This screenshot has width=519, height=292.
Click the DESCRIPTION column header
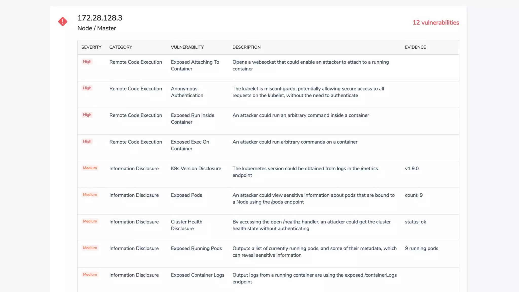pos(246,47)
